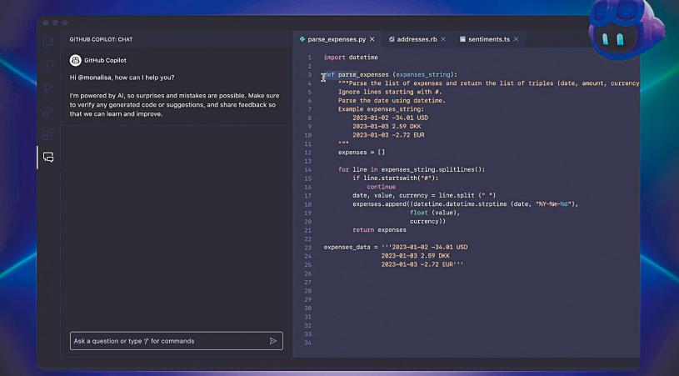
Task: Focus the 'Ask a question' chat input
Action: 167,341
